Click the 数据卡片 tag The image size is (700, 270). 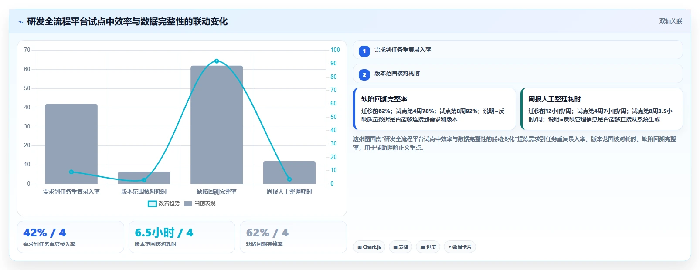(460, 247)
